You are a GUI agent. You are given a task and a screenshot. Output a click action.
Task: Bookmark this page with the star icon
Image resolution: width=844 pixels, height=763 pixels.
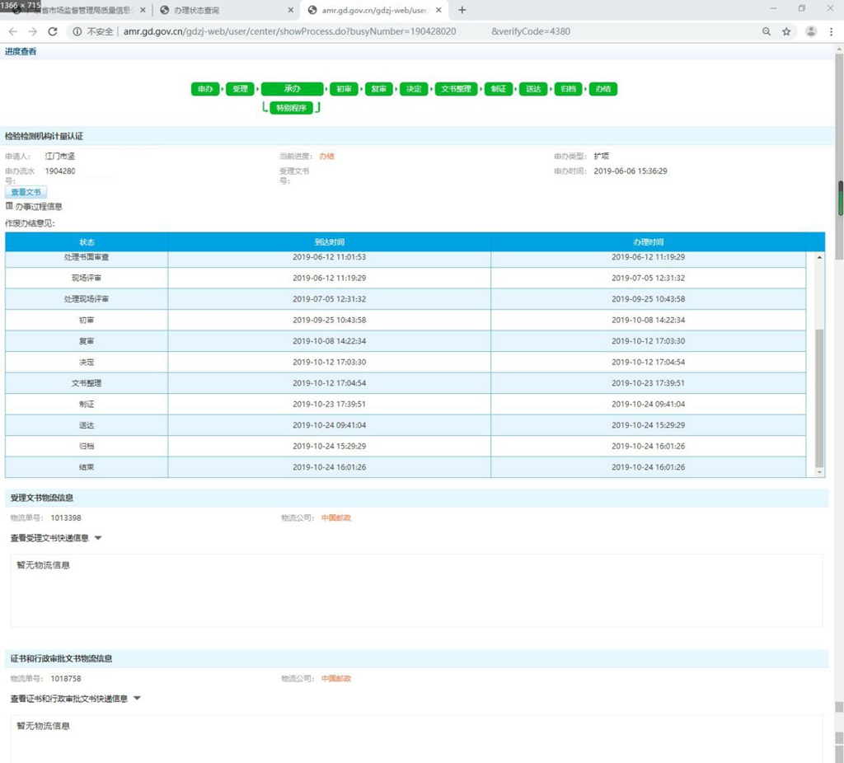coord(786,31)
